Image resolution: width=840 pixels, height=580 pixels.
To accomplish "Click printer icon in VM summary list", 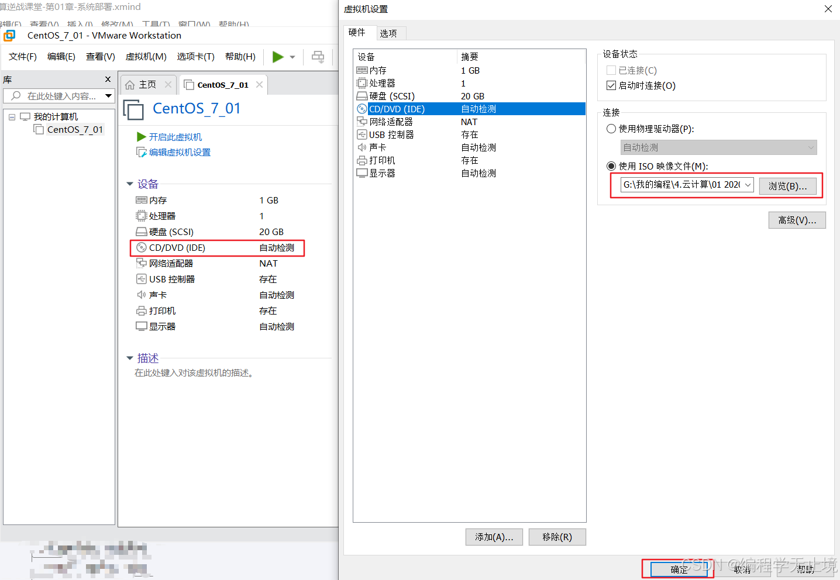I will pyautogui.click(x=142, y=311).
